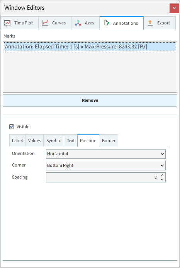Increase the Spacing value with up arrow
Screen dimensions: 180x268
(x=162, y=175)
